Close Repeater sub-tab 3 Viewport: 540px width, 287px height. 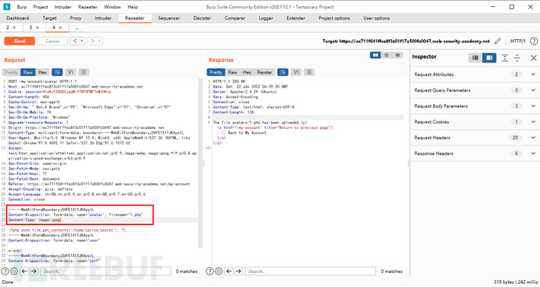point(38,27)
